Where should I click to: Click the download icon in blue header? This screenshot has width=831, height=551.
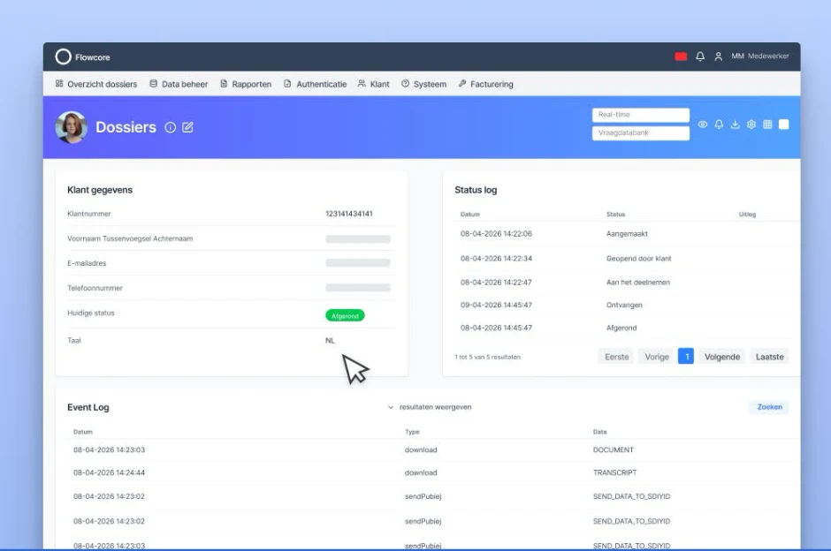click(735, 125)
